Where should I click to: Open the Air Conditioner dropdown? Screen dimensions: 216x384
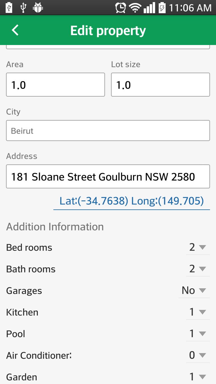click(198, 355)
